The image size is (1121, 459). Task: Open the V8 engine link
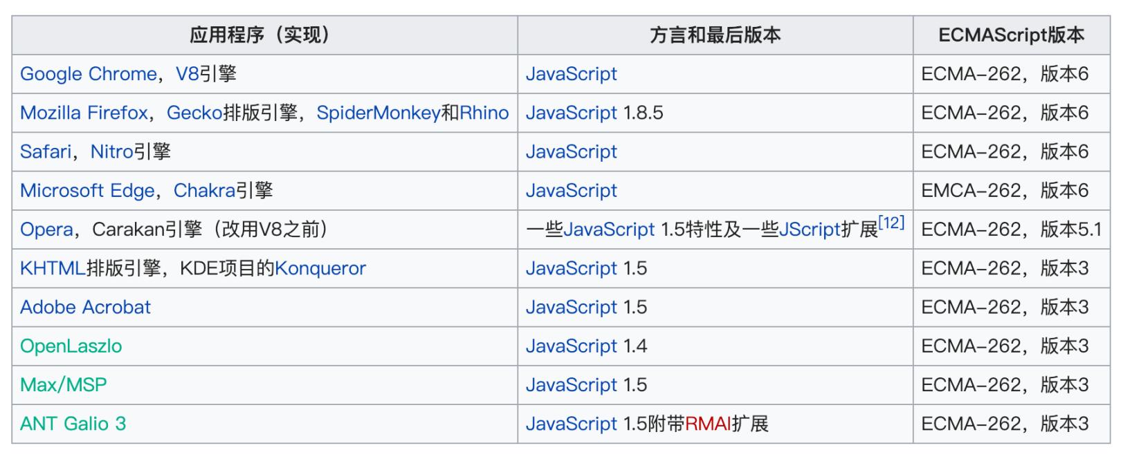pos(188,74)
